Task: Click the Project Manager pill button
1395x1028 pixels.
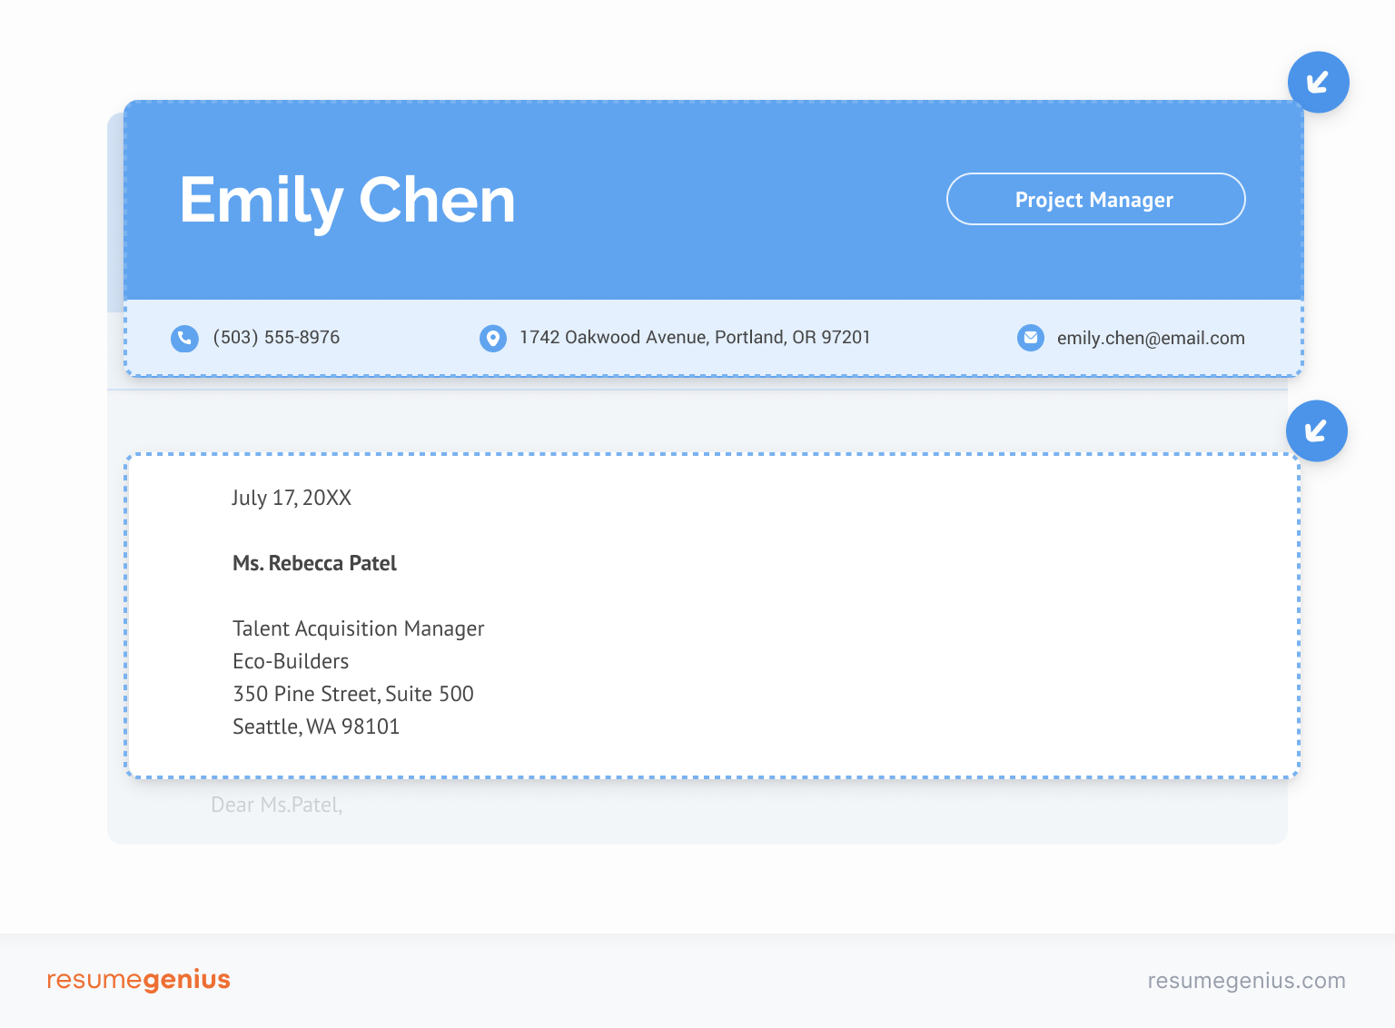Action: tap(1096, 199)
